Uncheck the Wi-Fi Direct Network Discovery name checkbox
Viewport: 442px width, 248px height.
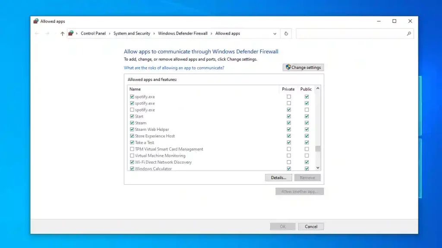(132, 162)
